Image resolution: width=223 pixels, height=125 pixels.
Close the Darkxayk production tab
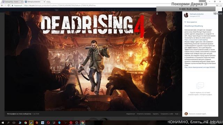click(44, 2)
